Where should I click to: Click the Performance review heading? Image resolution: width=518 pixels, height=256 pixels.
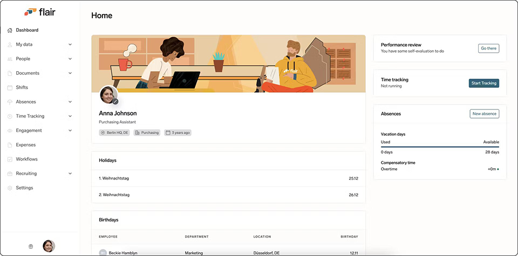[401, 45]
